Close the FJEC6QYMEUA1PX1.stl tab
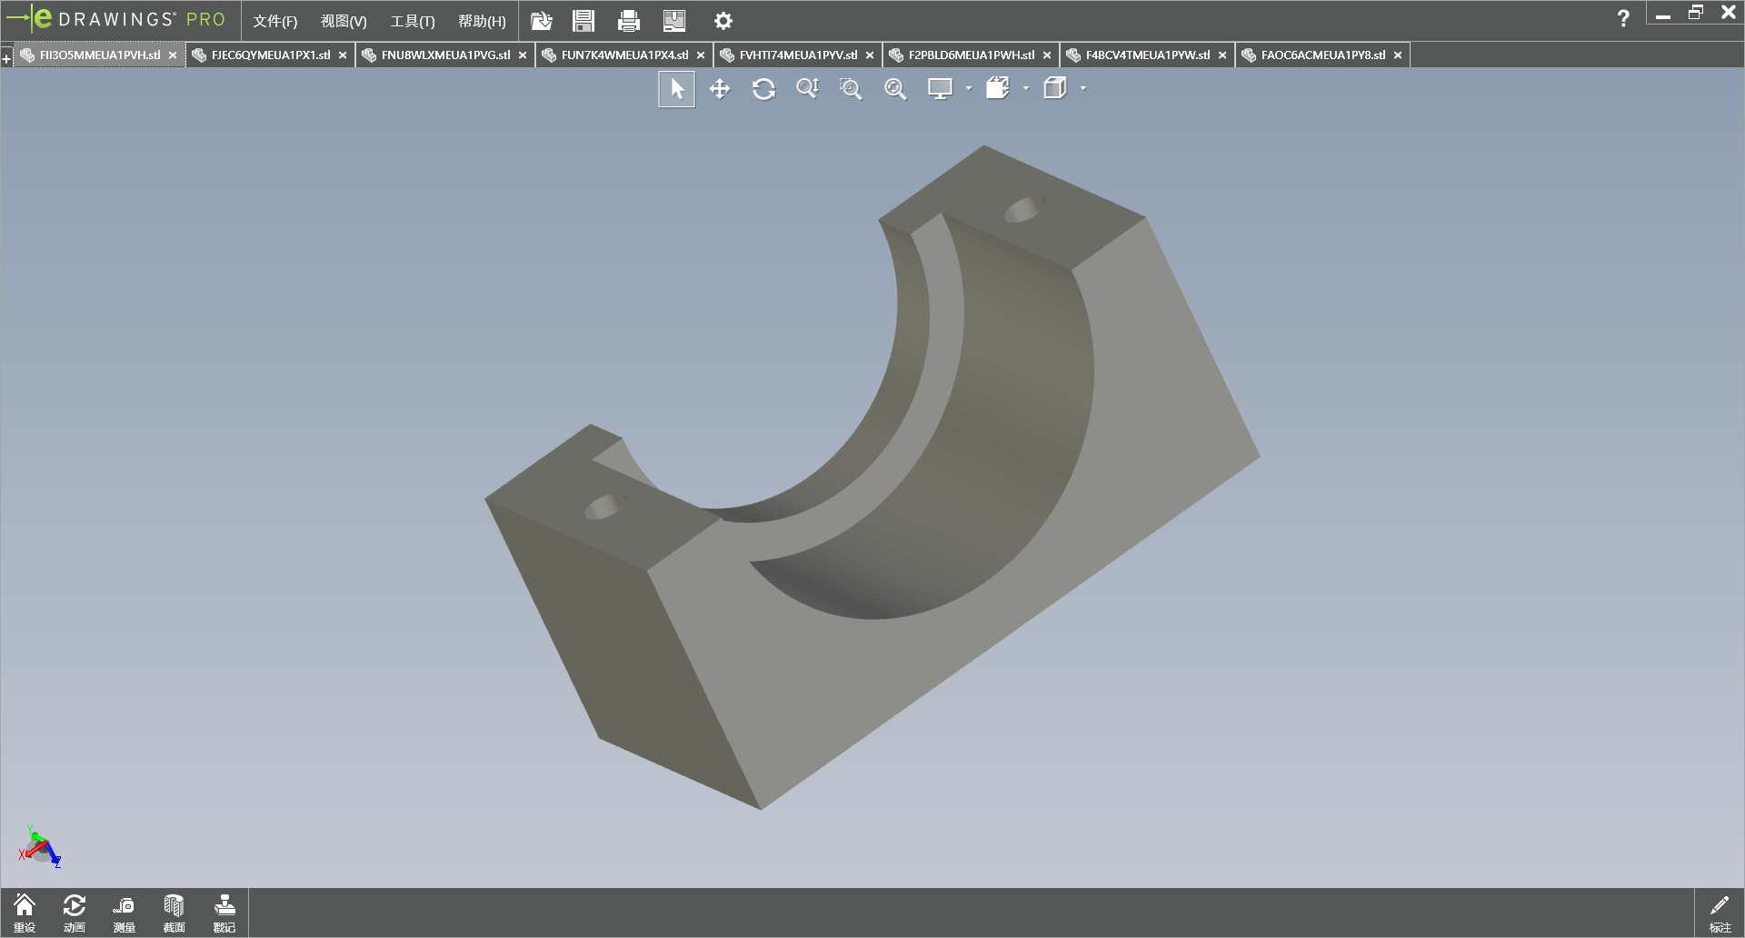Image resolution: width=1745 pixels, height=938 pixels. click(343, 55)
